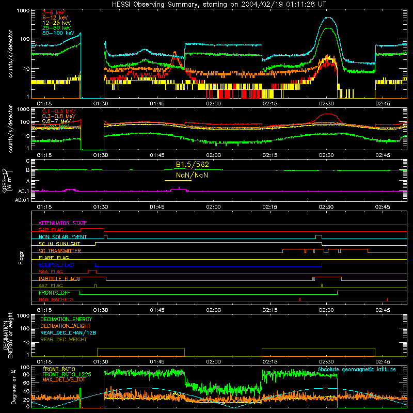The width and height of the screenshot is (413, 413).
Task: Click the GAP_FLAG raised pulse segment
Action: pos(92,229)
